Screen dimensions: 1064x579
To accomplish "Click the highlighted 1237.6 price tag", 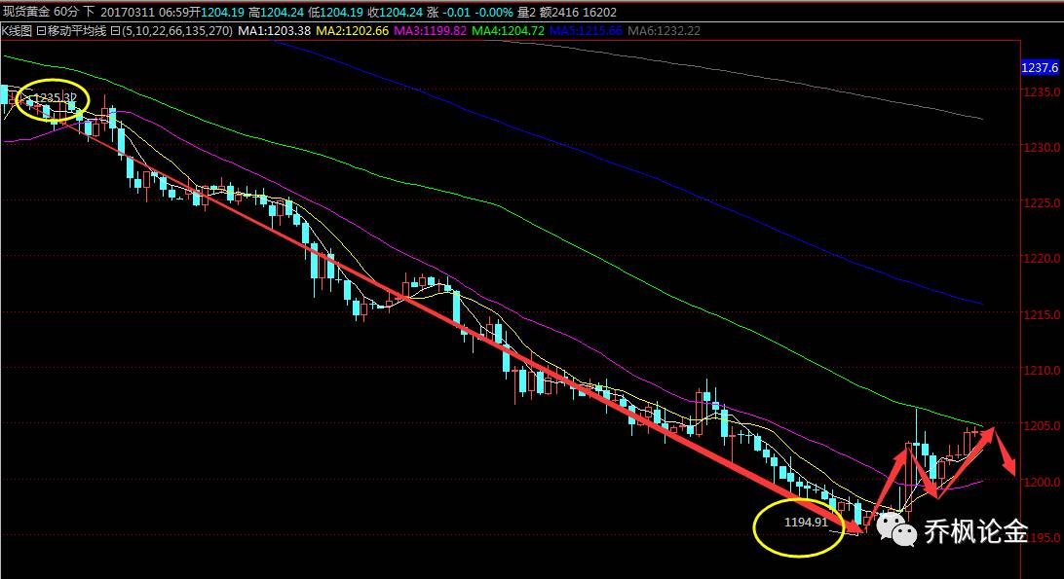I will [1040, 68].
